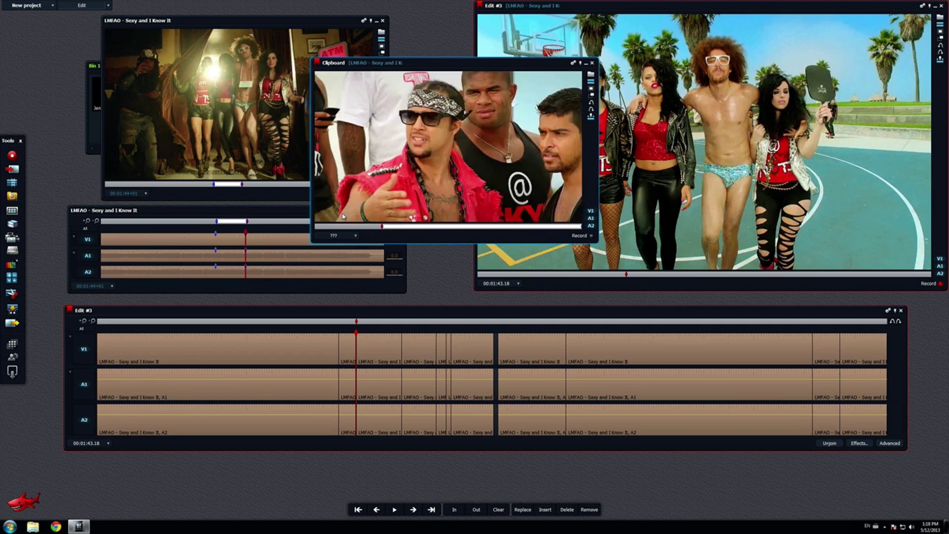Play from the transport bar

(394, 510)
